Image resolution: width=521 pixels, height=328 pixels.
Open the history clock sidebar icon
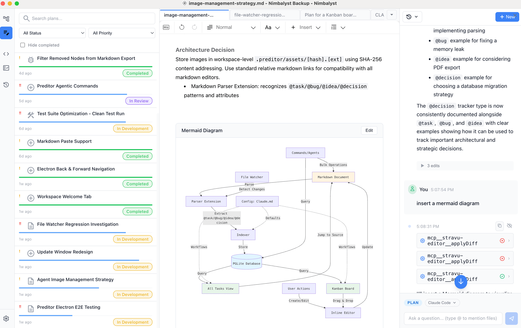click(x=6, y=85)
